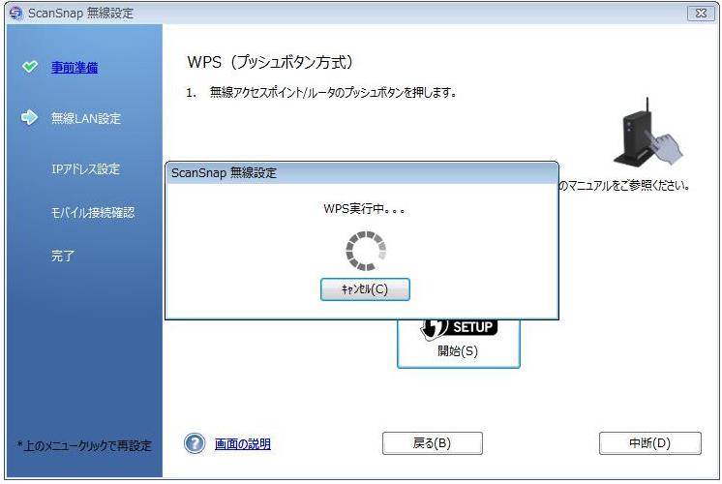Open the 事前準備 step link
Viewport: 722px width, 484px height.
click(x=74, y=68)
